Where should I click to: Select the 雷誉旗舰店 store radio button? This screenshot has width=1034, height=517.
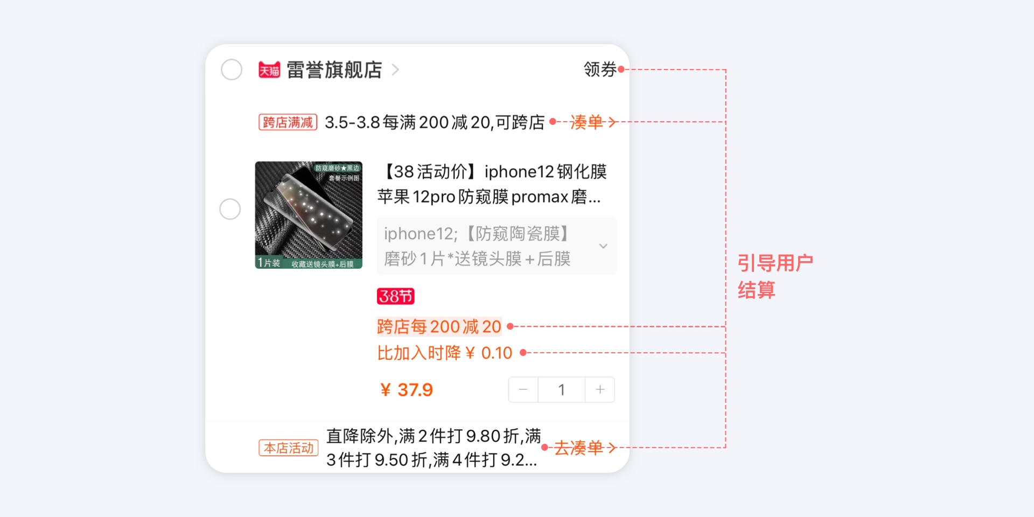[x=232, y=69]
